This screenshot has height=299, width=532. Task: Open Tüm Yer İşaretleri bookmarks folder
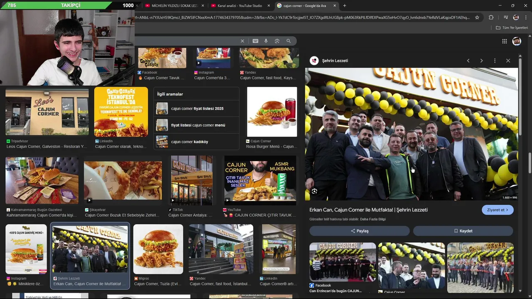click(x=512, y=28)
